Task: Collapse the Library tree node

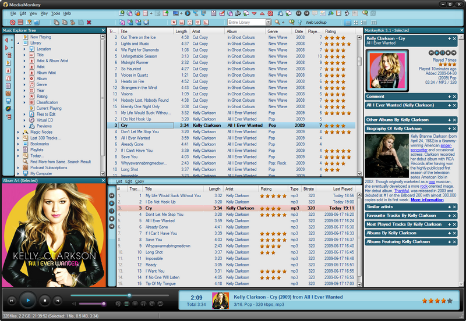Action: (19, 43)
